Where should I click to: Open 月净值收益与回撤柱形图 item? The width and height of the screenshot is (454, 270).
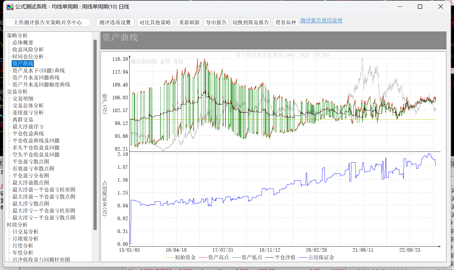(x=41, y=259)
